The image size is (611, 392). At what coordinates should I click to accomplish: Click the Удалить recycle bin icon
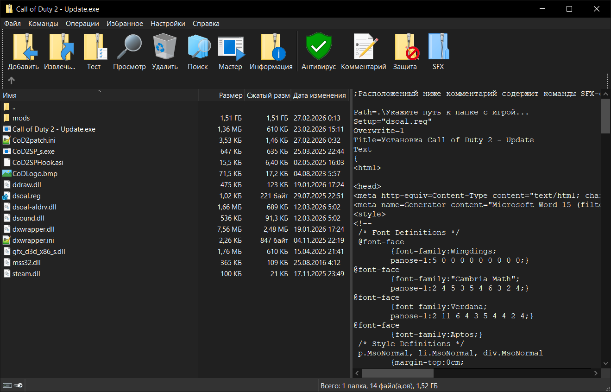pos(164,47)
